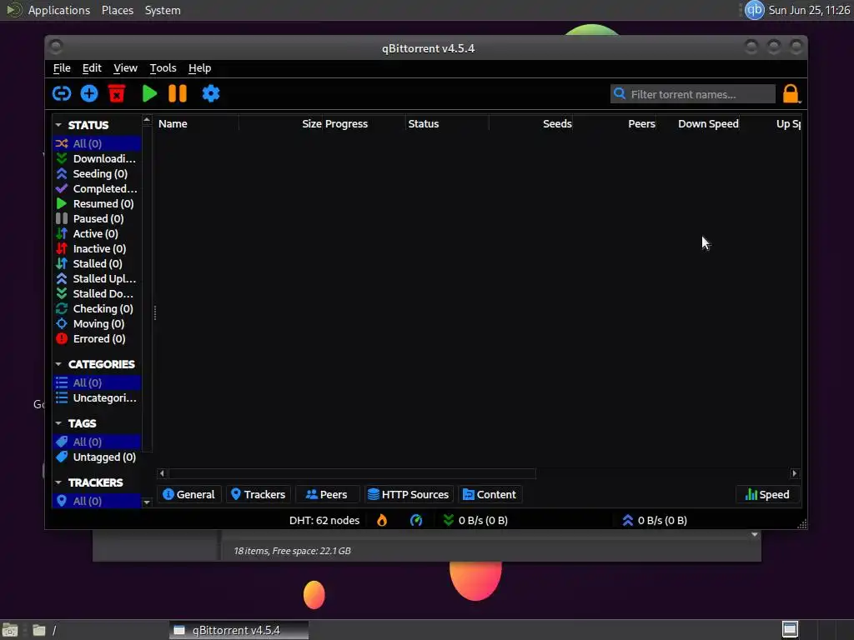Click the red Delete torrent icon
854x640 pixels.
pos(117,93)
